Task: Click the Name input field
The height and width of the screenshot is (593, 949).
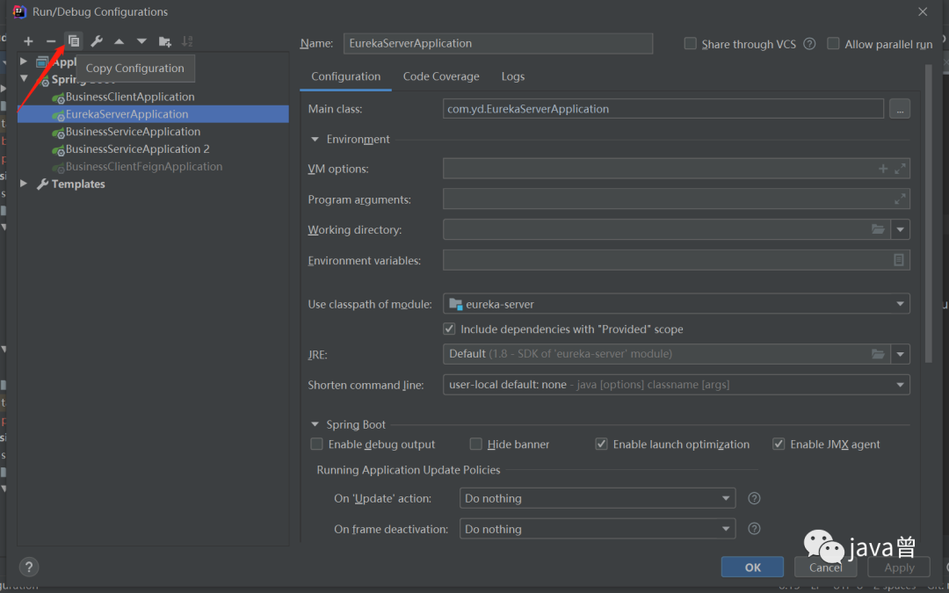Action: 498,44
